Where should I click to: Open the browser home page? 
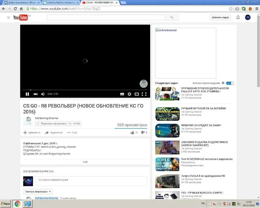point(21,9)
